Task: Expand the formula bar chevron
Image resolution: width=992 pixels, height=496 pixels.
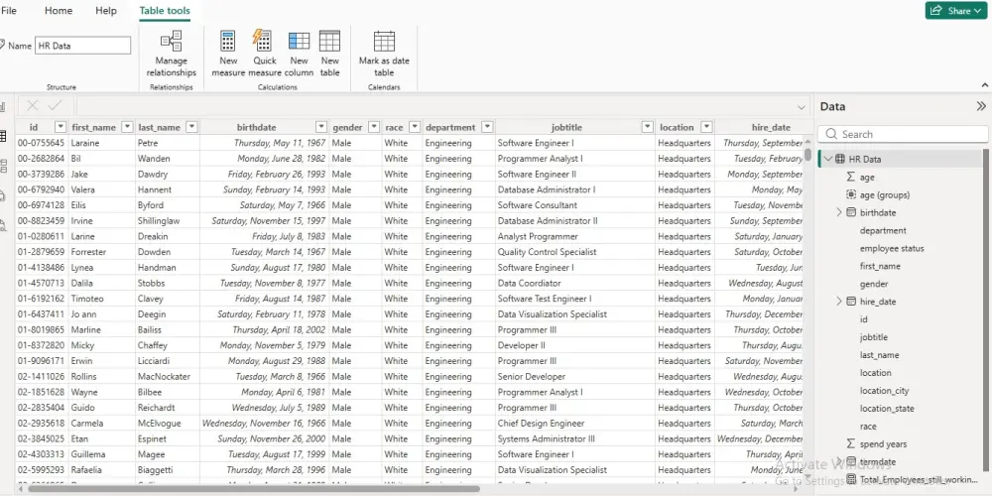Action: pyautogui.click(x=801, y=107)
